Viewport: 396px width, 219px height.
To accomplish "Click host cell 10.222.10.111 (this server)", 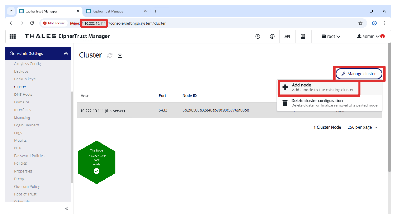I will pyautogui.click(x=103, y=111).
